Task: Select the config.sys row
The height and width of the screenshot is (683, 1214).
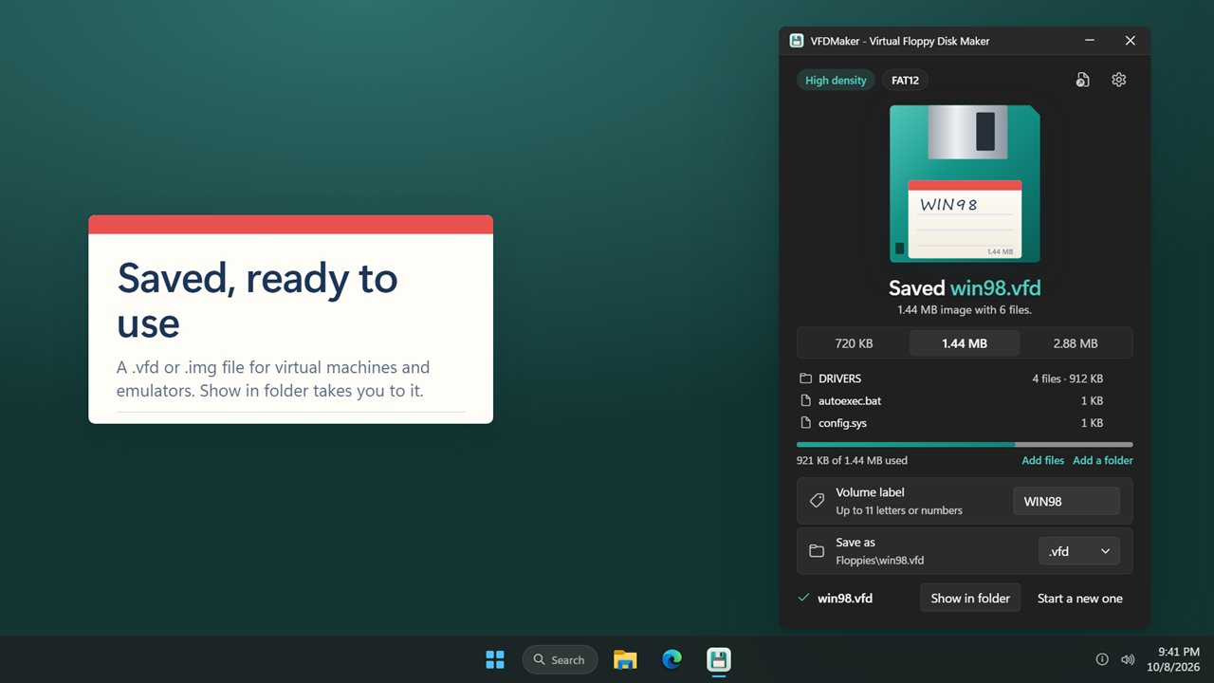Action: (965, 423)
